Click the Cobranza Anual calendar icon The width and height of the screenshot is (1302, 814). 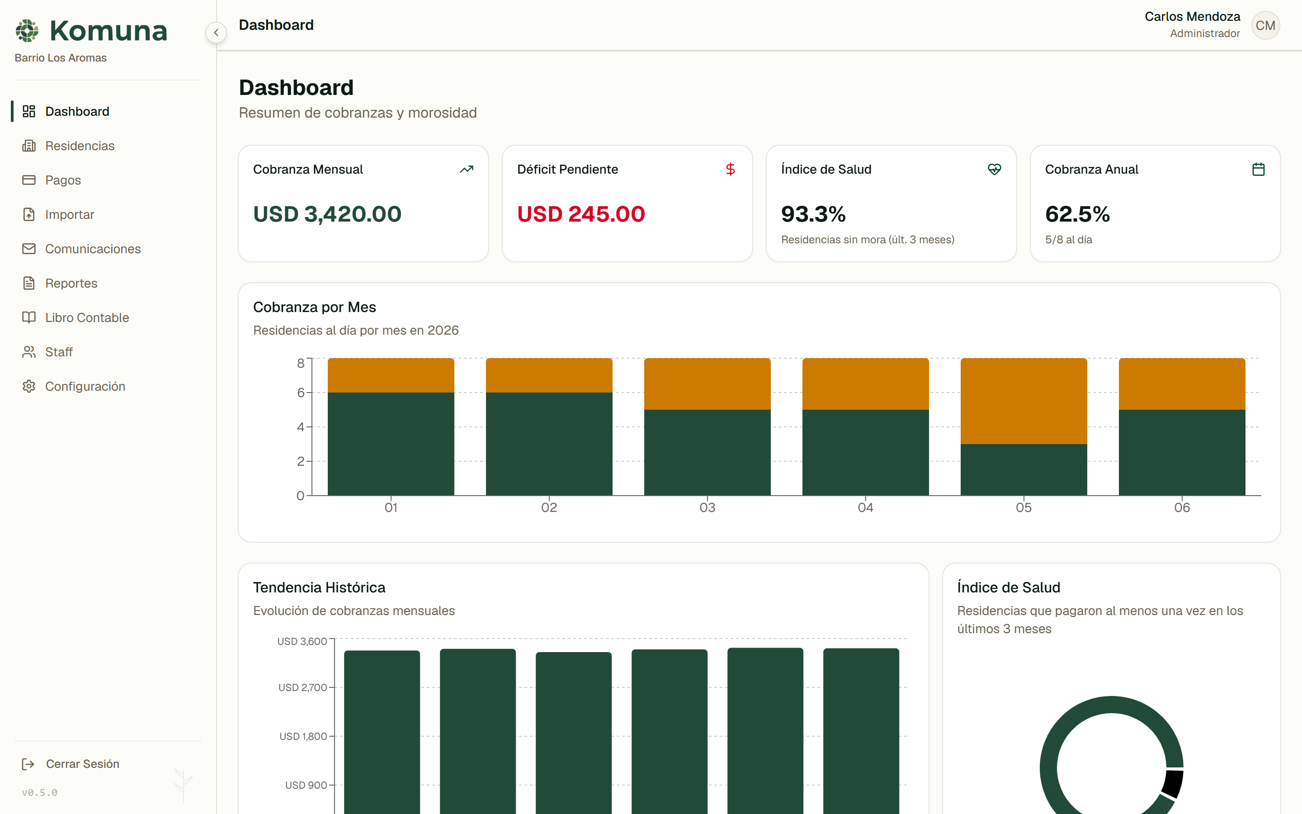click(x=1259, y=169)
